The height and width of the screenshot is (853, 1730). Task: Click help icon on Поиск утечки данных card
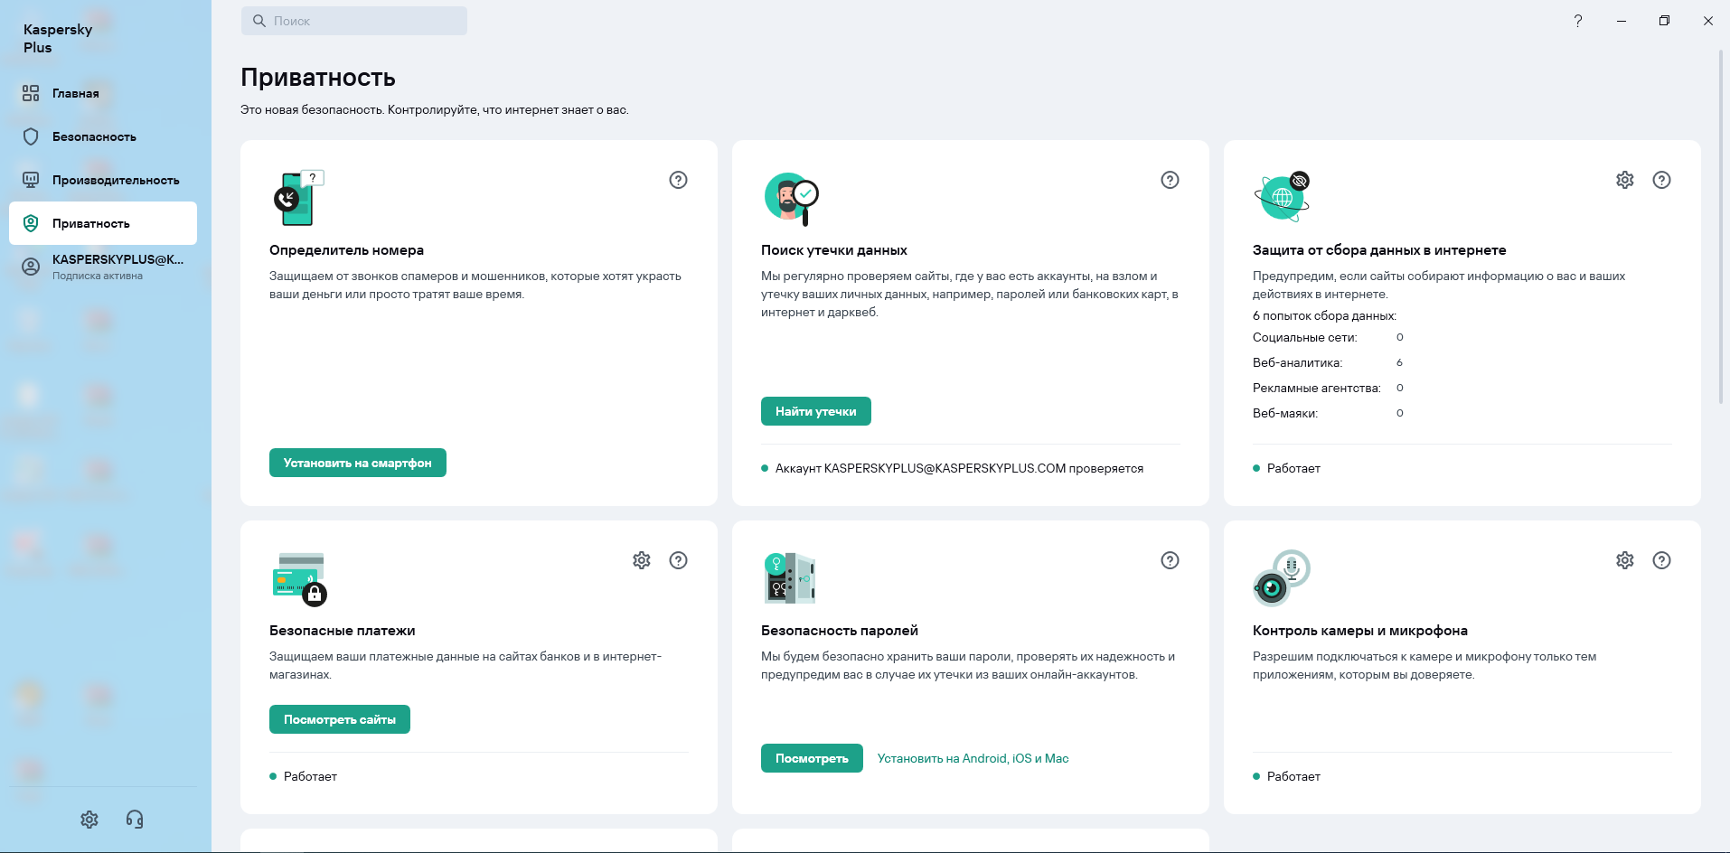coord(1170,180)
